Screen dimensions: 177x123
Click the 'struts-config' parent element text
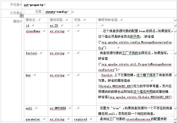pyautogui.click(x=56, y=12)
